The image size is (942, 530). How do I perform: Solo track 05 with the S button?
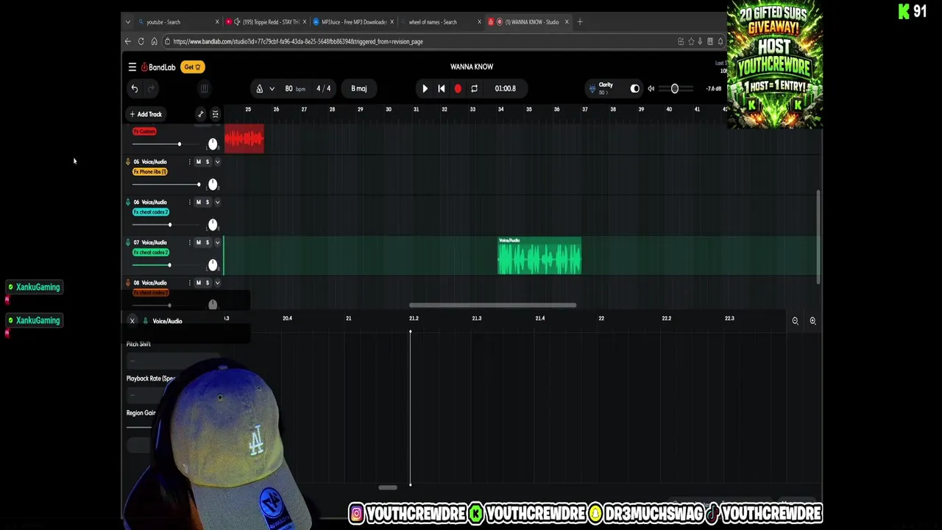click(207, 161)
